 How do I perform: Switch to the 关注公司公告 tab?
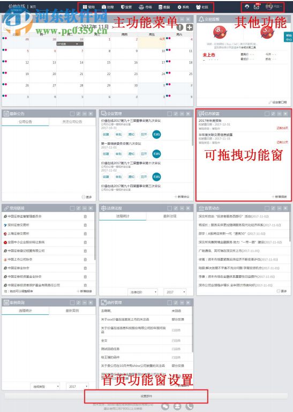(72, 122)
